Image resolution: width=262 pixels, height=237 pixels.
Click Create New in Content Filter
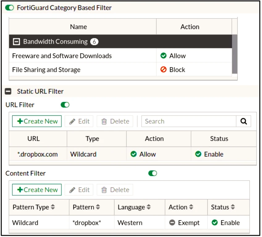click(x=37, y=190)
